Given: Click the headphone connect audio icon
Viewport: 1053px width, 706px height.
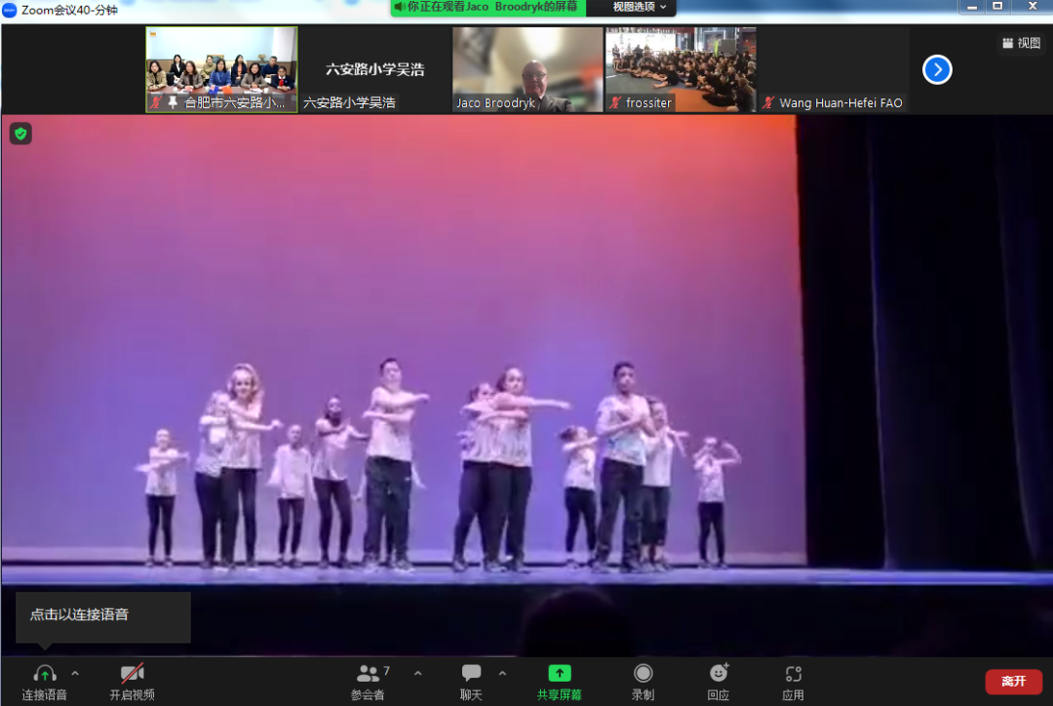Looking at the screenshot, I should pos(44,673).
